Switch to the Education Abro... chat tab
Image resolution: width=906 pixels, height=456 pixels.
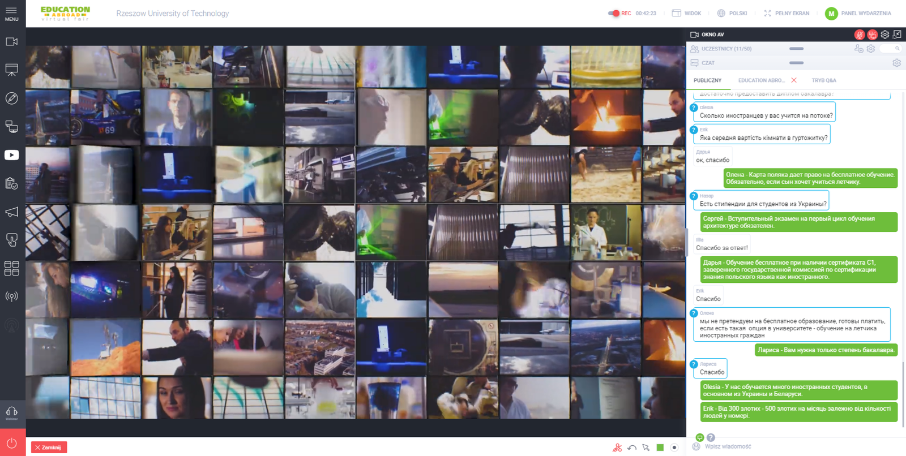tap(761, 80)
